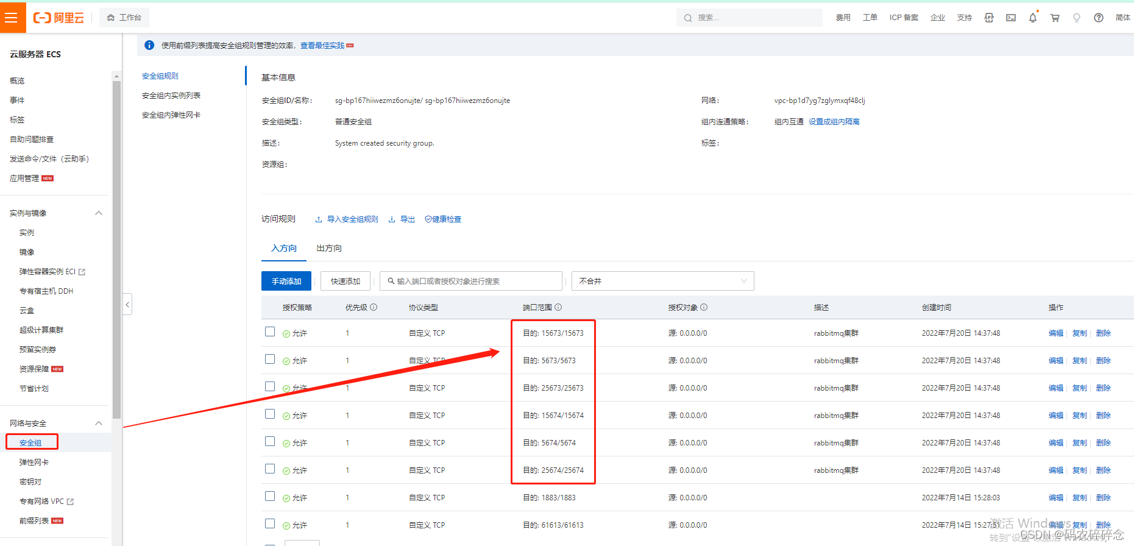
Task: Click 编辑 for the 1883/1883 rule
Action: (1056, 498)
